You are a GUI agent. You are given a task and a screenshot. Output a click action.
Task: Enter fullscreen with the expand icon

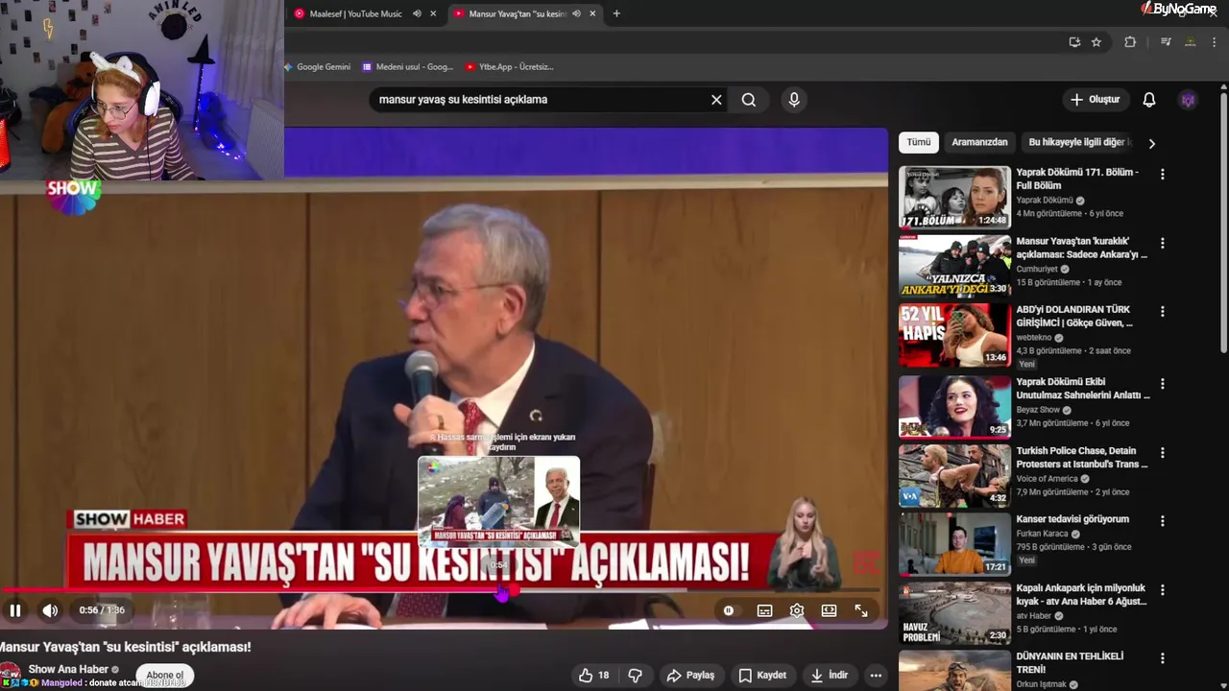pyautogui.click(x=861, y=610)
